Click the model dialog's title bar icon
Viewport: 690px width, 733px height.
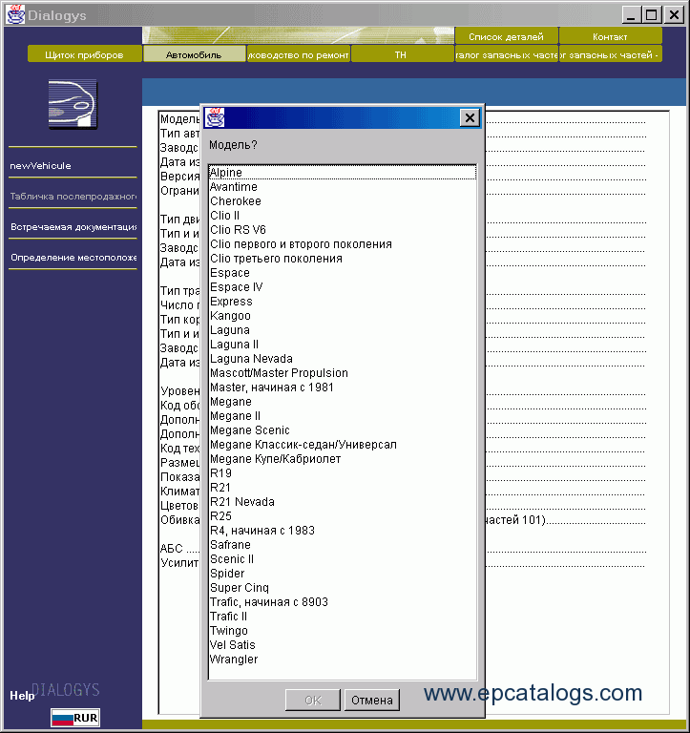coord(215,117)
